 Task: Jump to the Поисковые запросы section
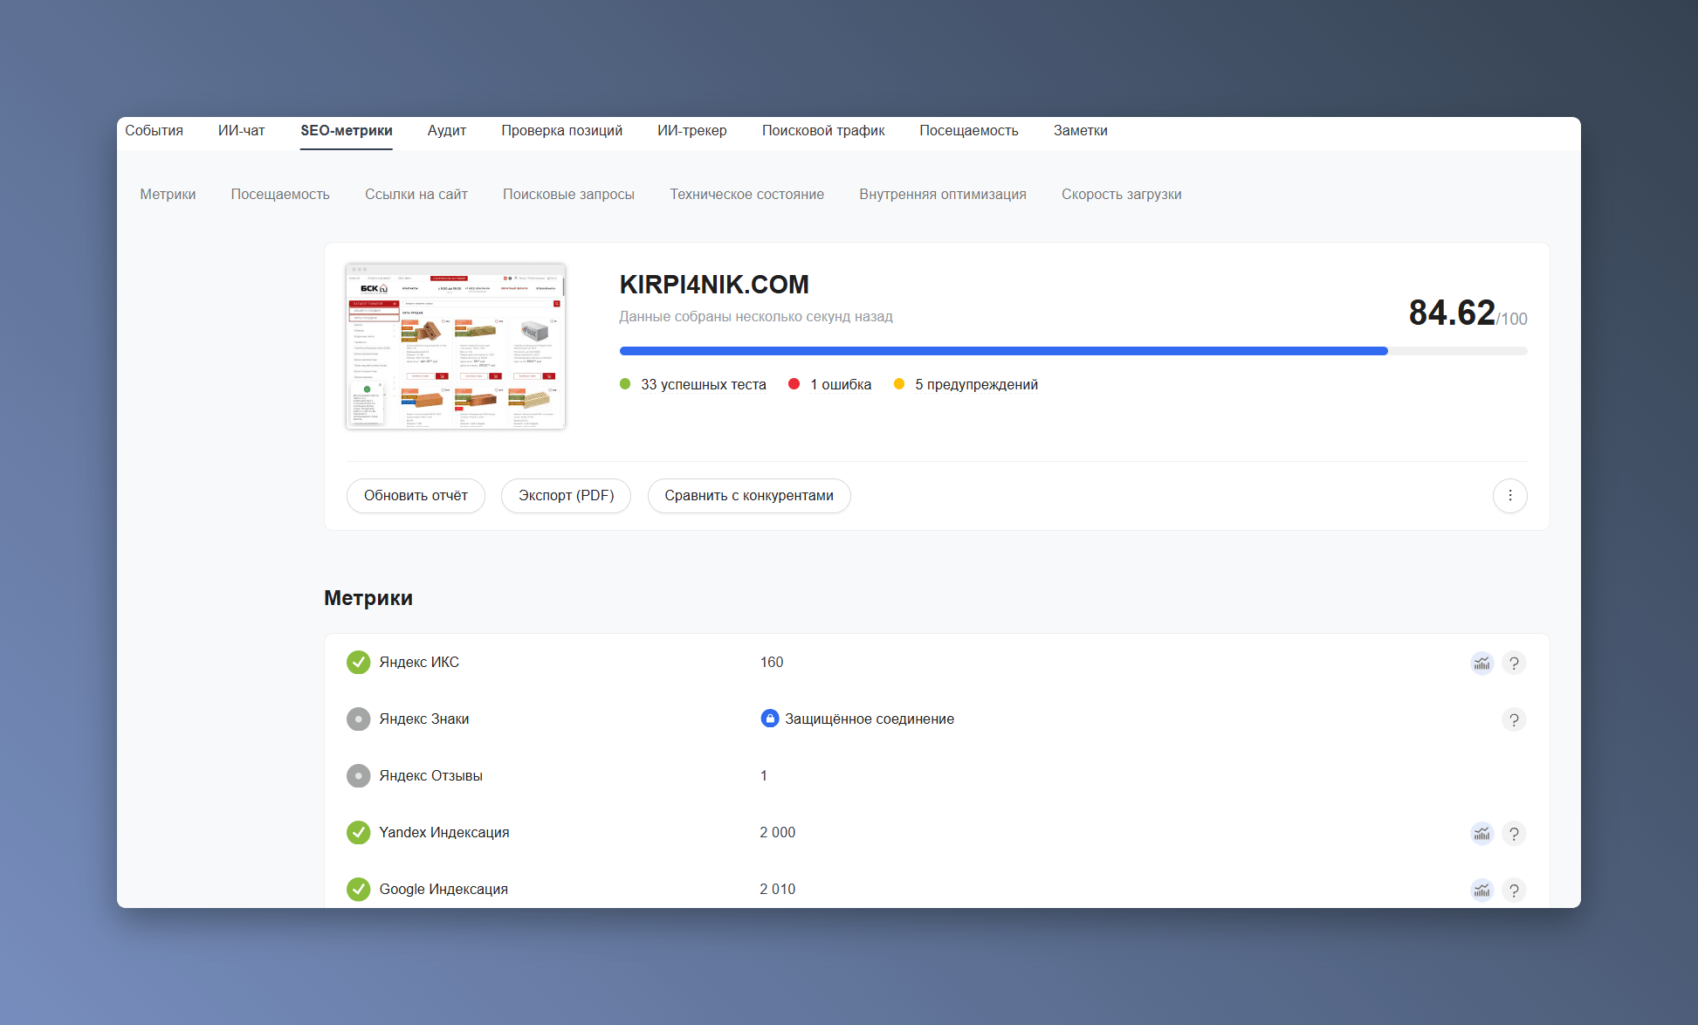pos(568,195)
